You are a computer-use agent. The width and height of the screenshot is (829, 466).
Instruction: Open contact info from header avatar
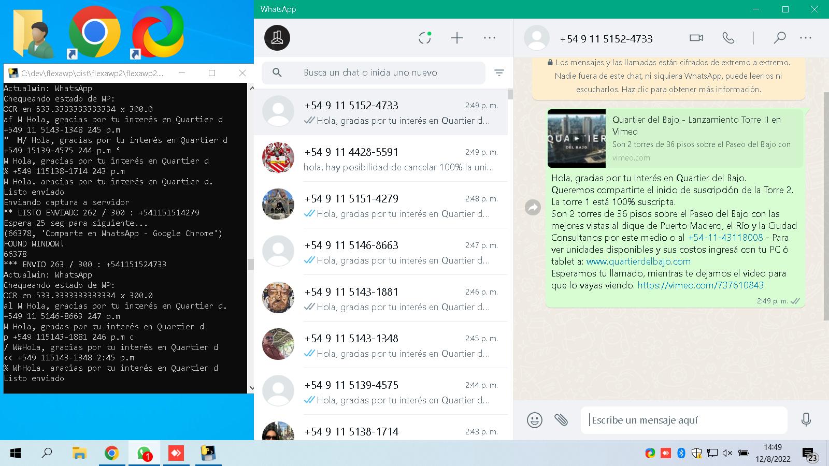click(x=537, y=38)
